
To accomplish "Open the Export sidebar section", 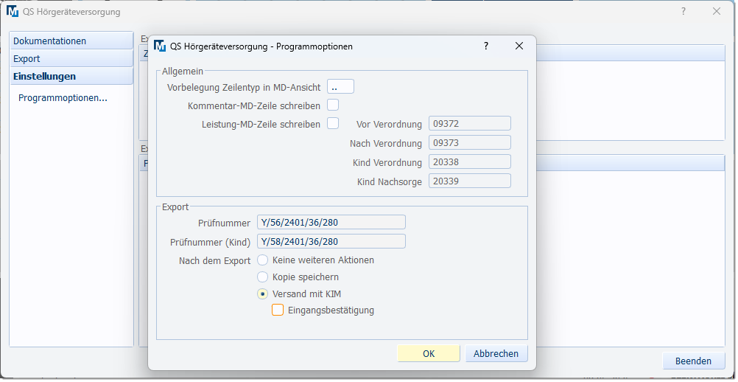I will [x=71, y=58].
